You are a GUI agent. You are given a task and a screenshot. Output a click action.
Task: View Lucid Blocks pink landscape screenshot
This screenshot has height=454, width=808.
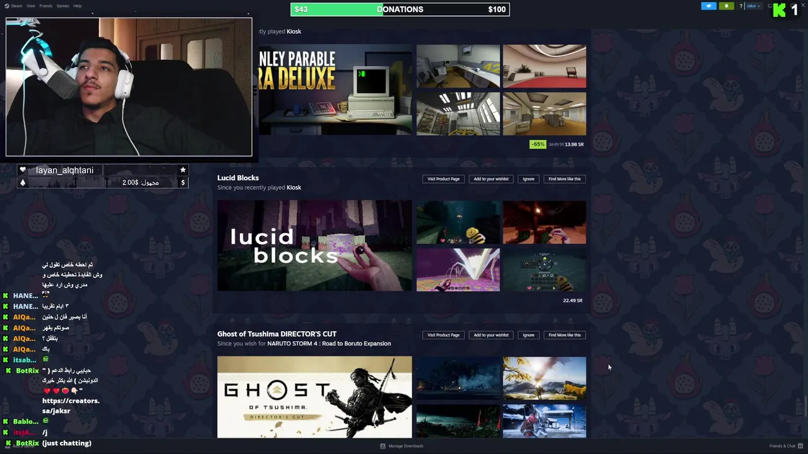click(458, 270)
